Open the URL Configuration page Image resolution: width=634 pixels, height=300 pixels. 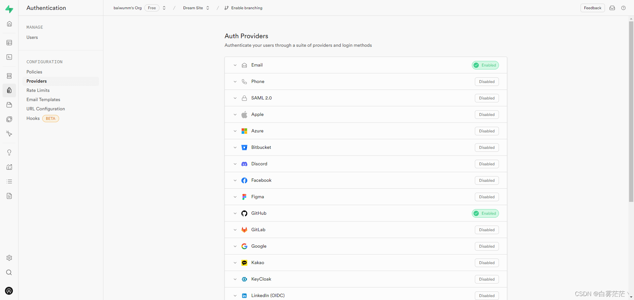coord(46,109)
